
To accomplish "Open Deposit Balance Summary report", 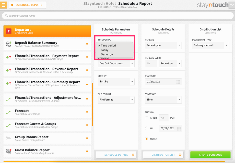I will (47, 44).
